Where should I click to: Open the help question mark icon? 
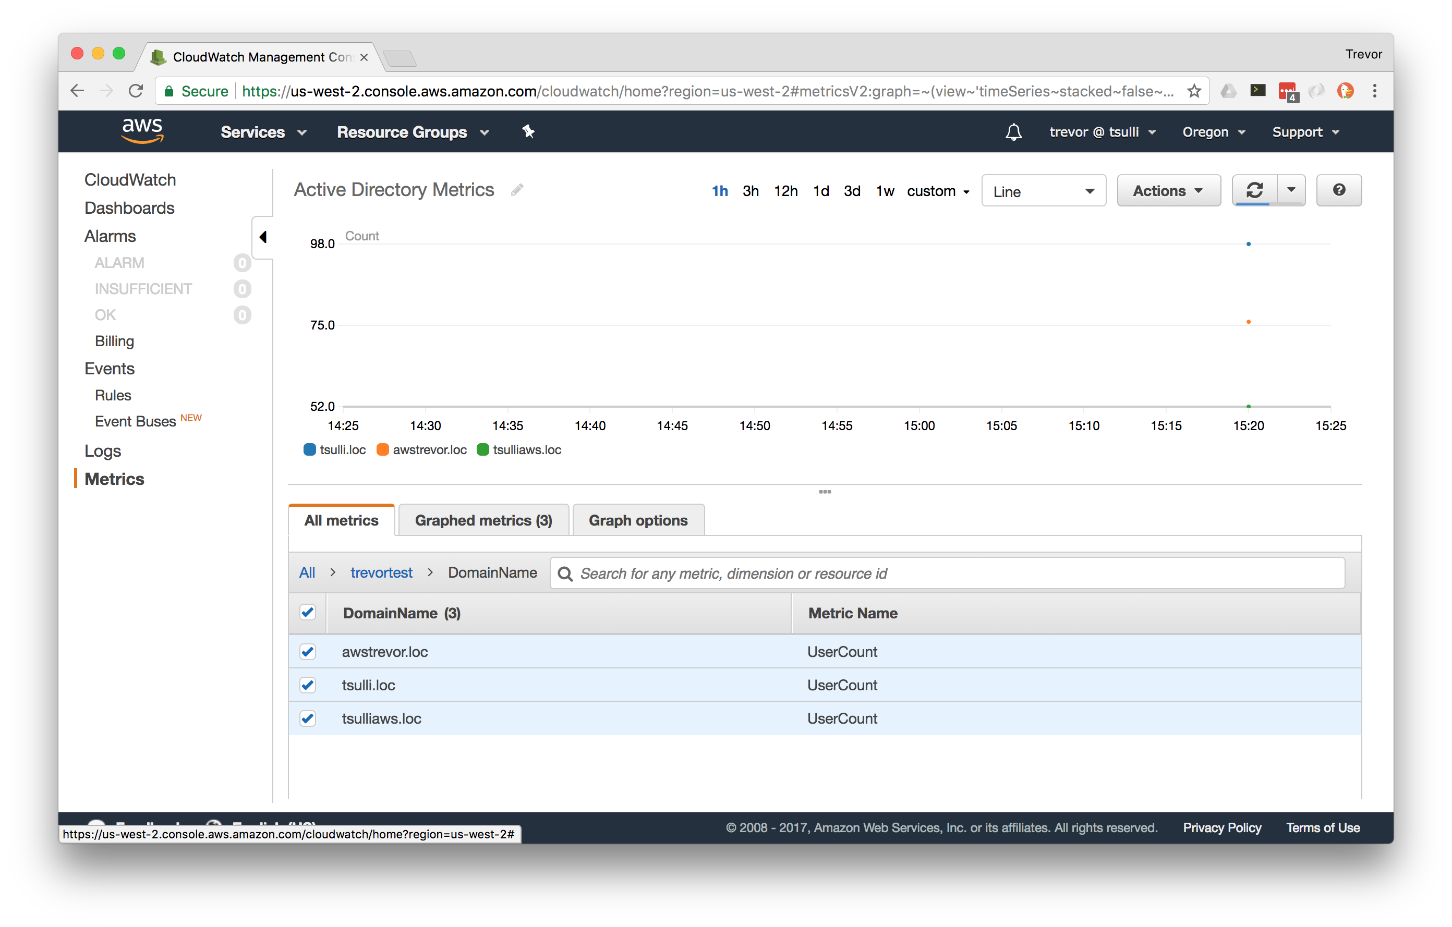pyautogui.click(x=1339, y=190)
